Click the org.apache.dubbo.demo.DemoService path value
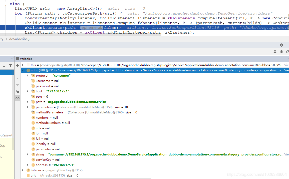The height and width of the screenshot is (179, 289). click(77, 102)
